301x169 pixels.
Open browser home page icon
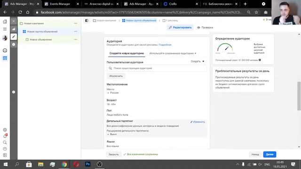point(28,12)
